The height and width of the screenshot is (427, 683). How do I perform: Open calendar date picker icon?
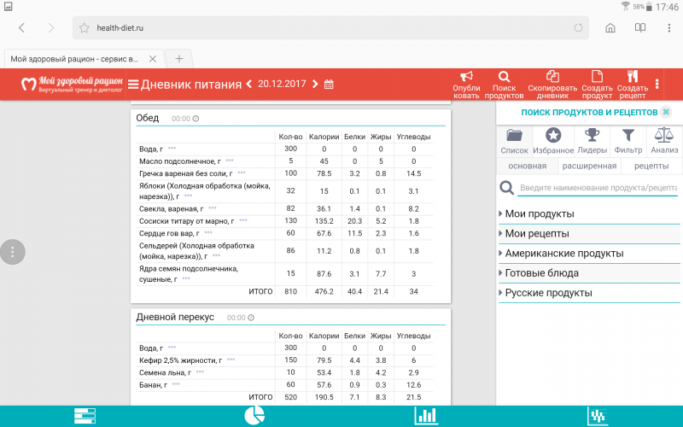click(x=329, y=85)
